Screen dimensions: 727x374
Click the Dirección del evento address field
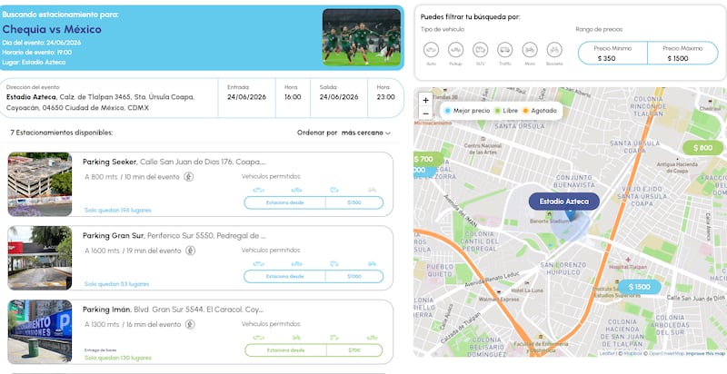pyautogui.click(x=109, y=98)
